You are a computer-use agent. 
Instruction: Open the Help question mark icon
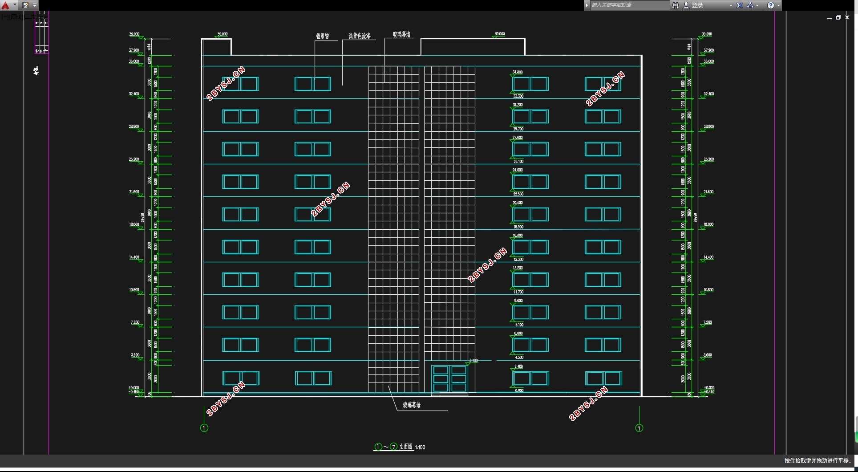[771, 5]
